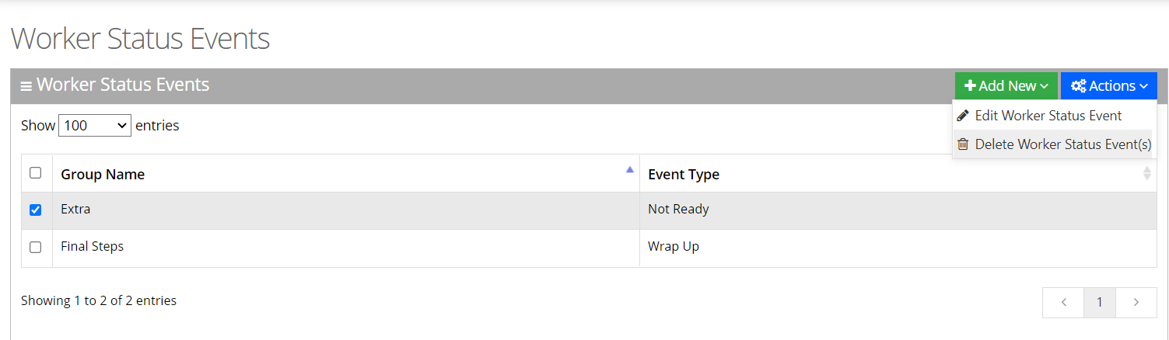The height and width of the screenshot is (340, 1169).
Task: Click the pencil icon for Edit Worker Status Event
Action: 963,116
